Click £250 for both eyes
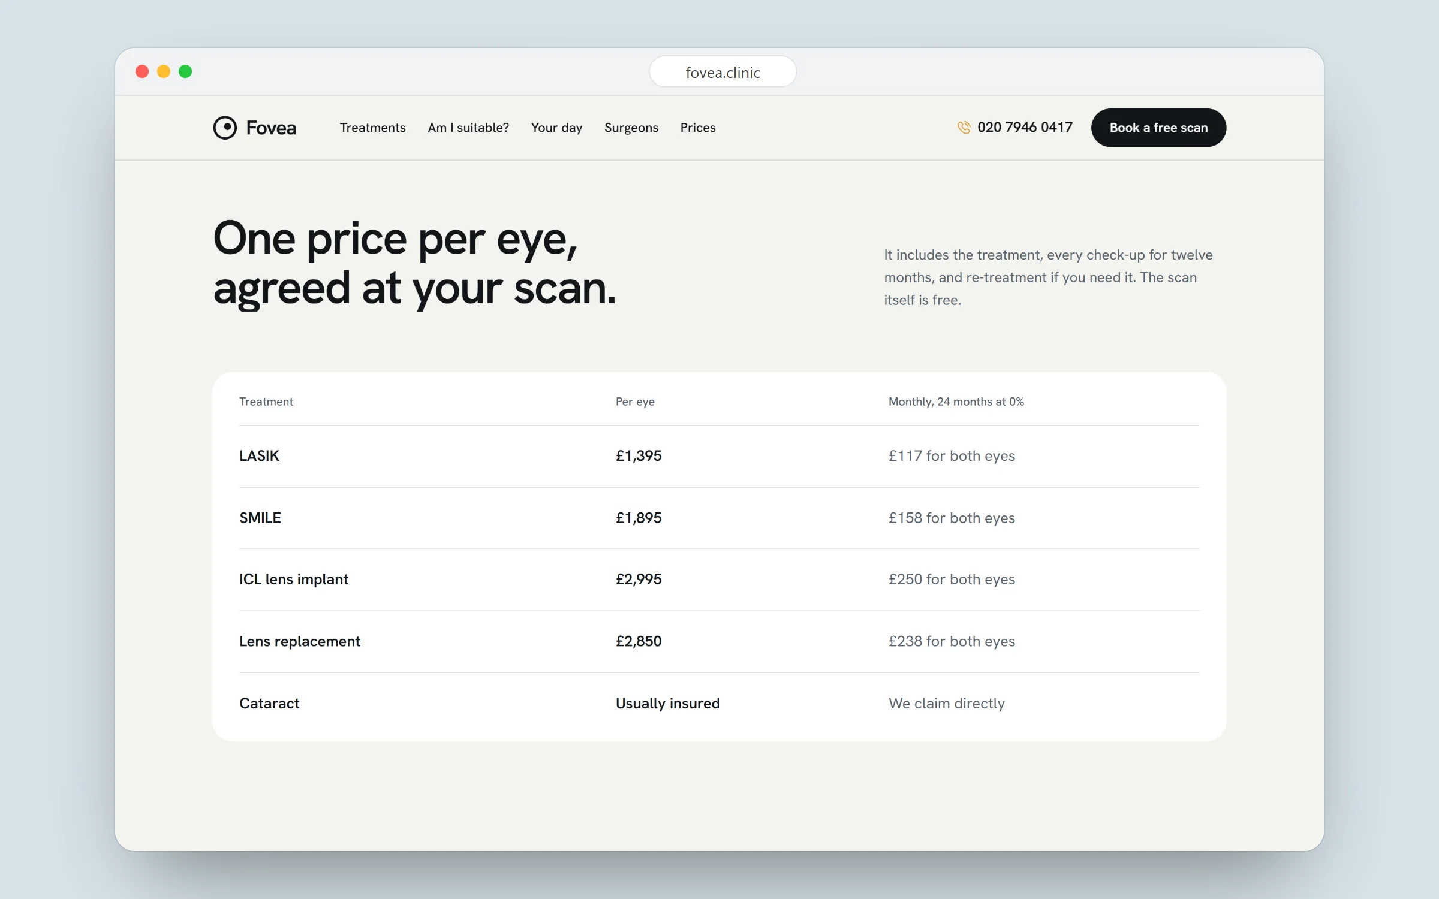This screenshot has height=899, width=1439. (x=952, y=580)
